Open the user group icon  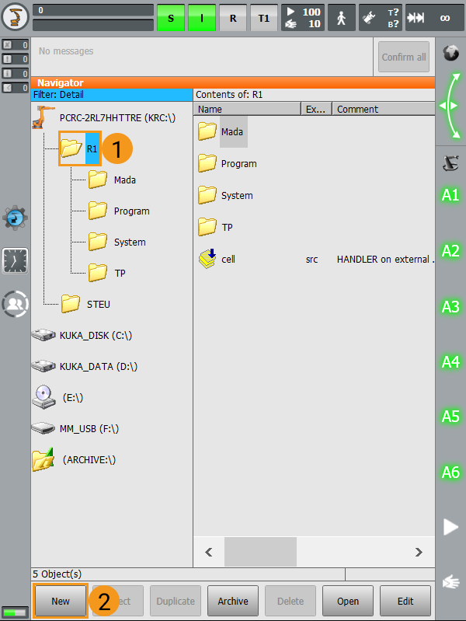[15, 304]
